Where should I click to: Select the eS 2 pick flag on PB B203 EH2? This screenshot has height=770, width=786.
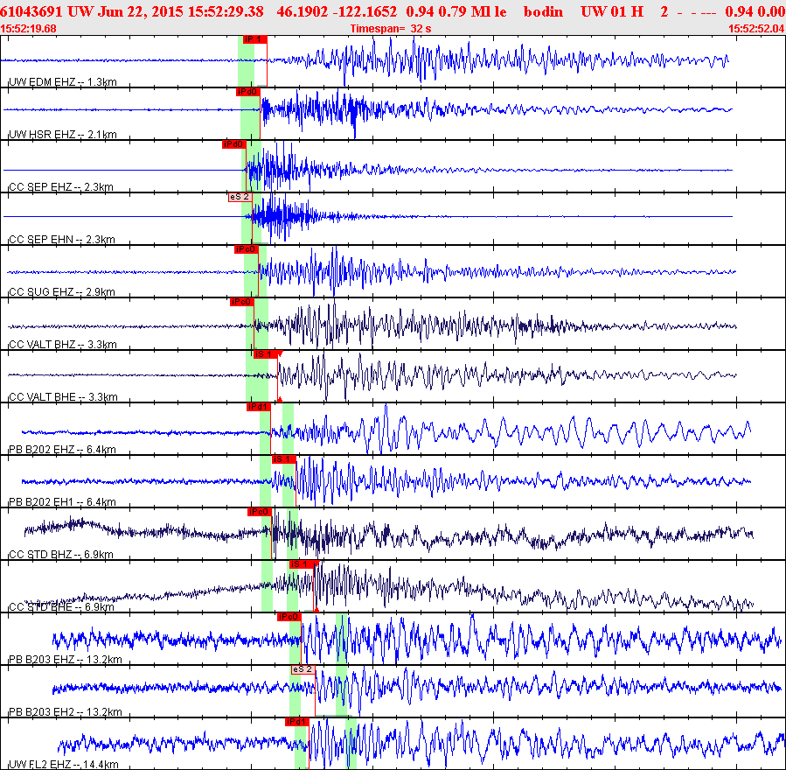tap(303, 669)
